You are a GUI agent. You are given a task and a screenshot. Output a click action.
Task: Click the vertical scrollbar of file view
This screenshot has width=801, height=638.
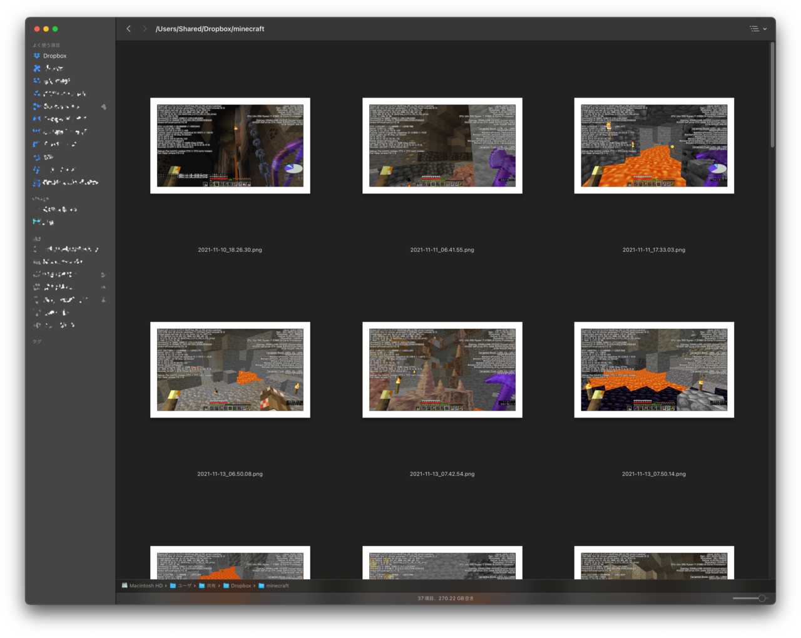click(x=773, y=95)
